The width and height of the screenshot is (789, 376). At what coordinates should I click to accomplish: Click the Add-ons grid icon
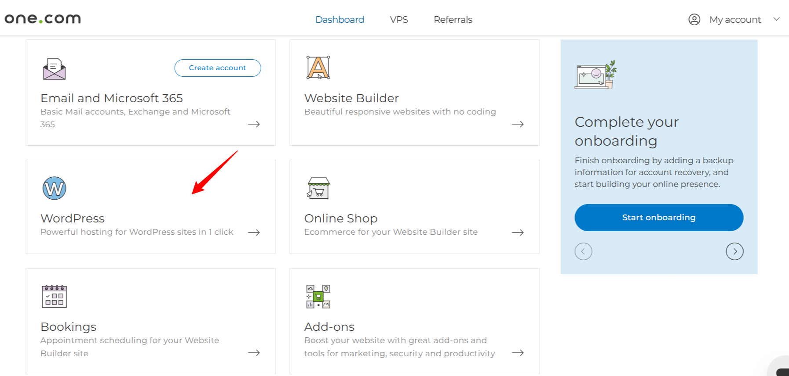pos(318,296)
